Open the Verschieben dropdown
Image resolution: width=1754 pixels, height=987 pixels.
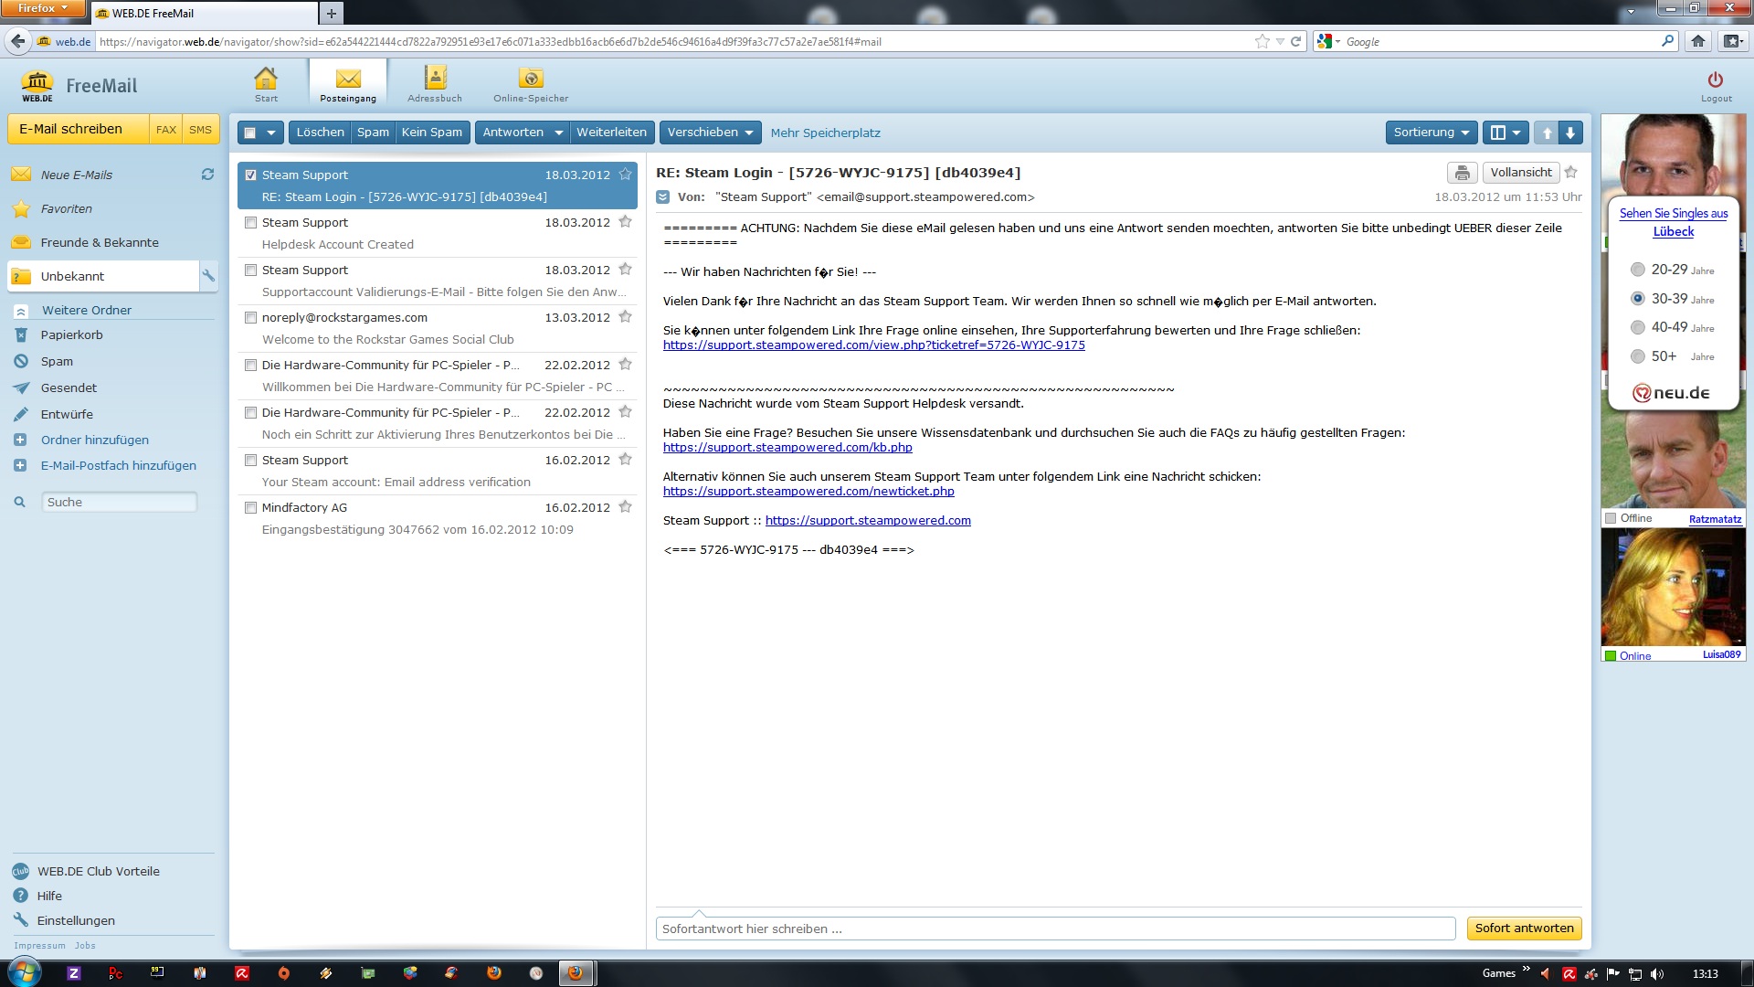710,133
